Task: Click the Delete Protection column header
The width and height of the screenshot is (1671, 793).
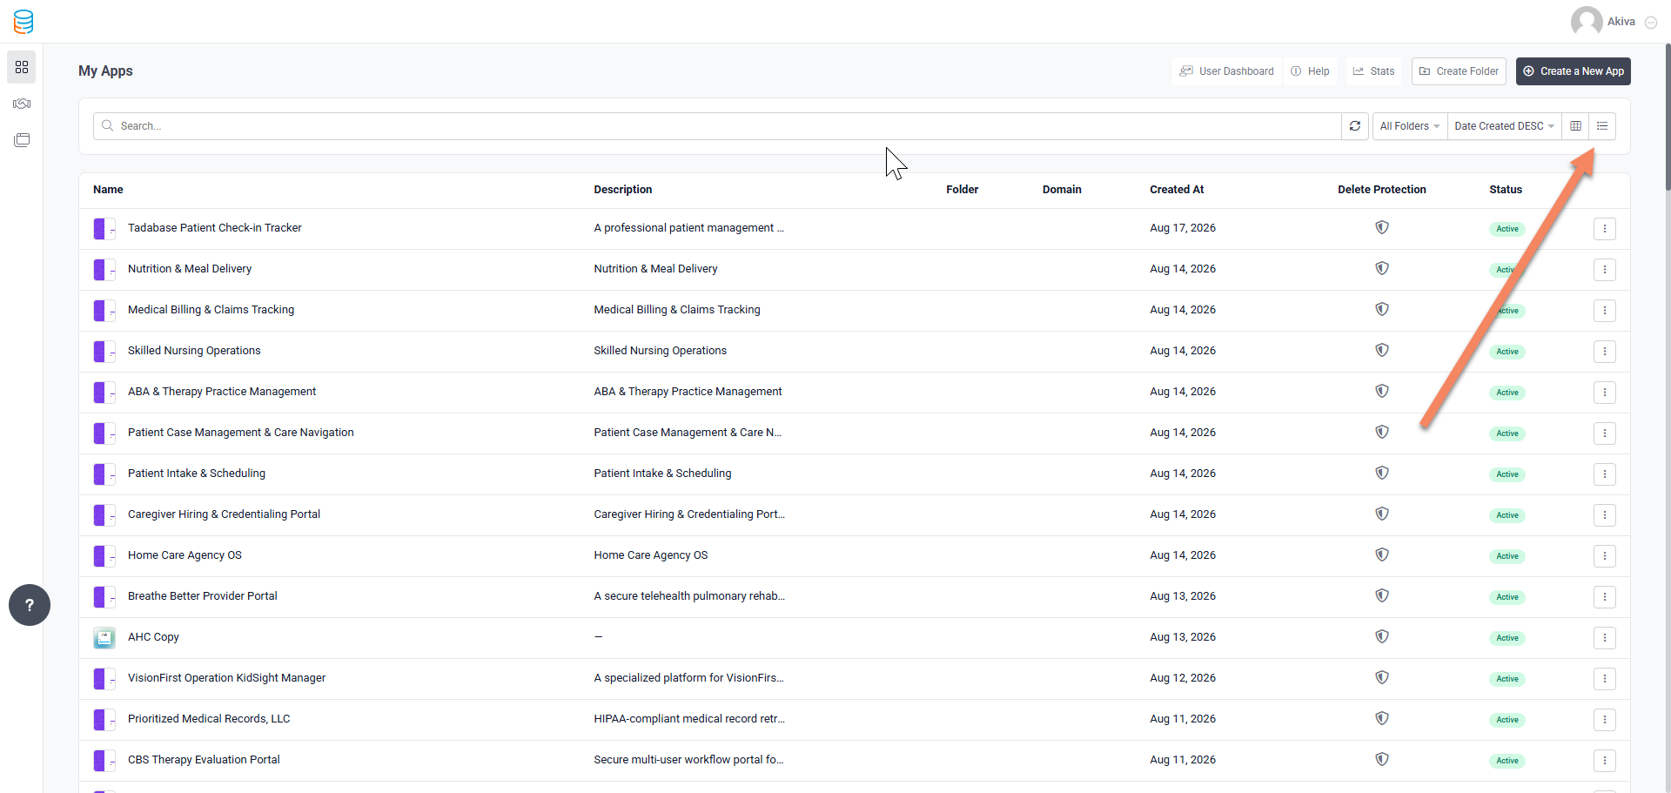Action: (1382, 190)
